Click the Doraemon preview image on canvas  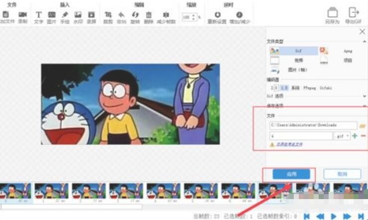pyautogui.click(x=130, y=104)
